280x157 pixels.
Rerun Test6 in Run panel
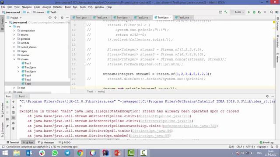(x=7, y=102)
